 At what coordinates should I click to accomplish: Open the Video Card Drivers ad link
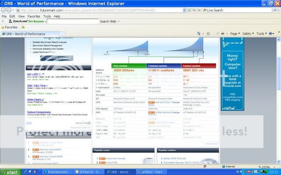(x=37, y=85)
